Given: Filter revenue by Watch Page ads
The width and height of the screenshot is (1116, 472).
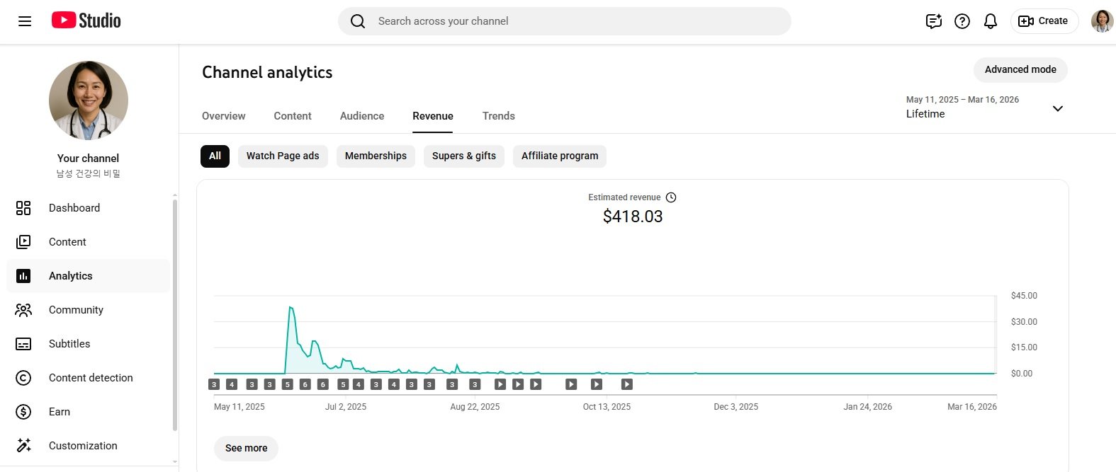Looking at the screenshot, I should click(283, 156).
